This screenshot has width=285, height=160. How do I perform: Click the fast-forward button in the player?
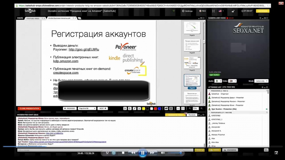pyautogui.click(x=152, y=153)
